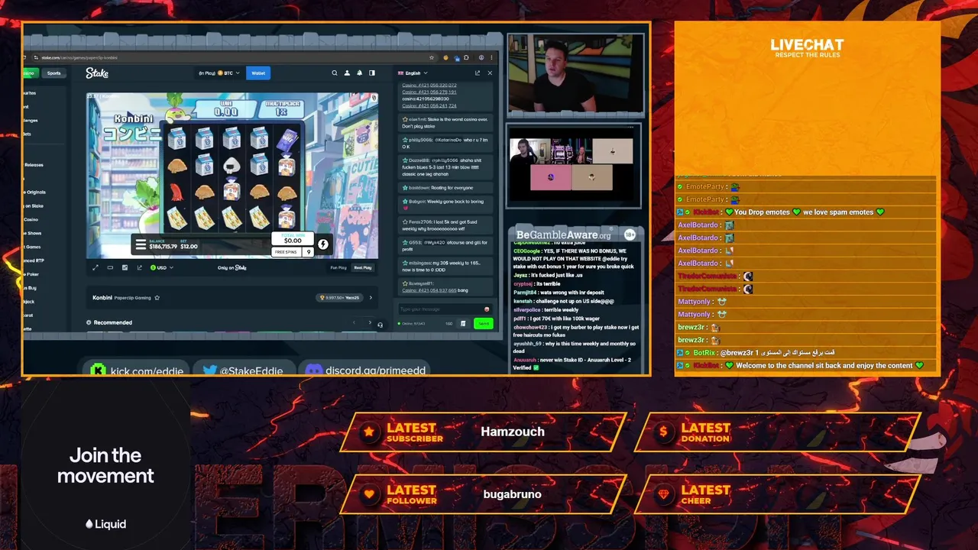Click the Latest Subscriber name Hamzouch
This screenshot has height=550, width=978.
[x=513, y=432]
